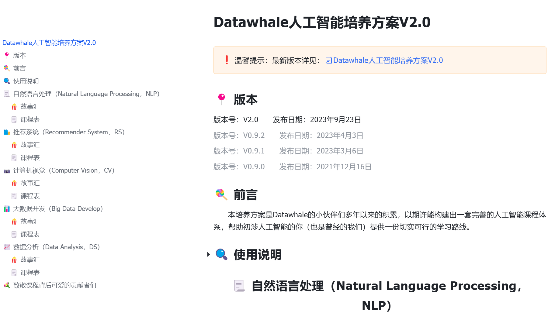Click the 发布日期：2023年3月6日 text
The width and height of the screenshot is (548, 313).
(x=321, y=151)
